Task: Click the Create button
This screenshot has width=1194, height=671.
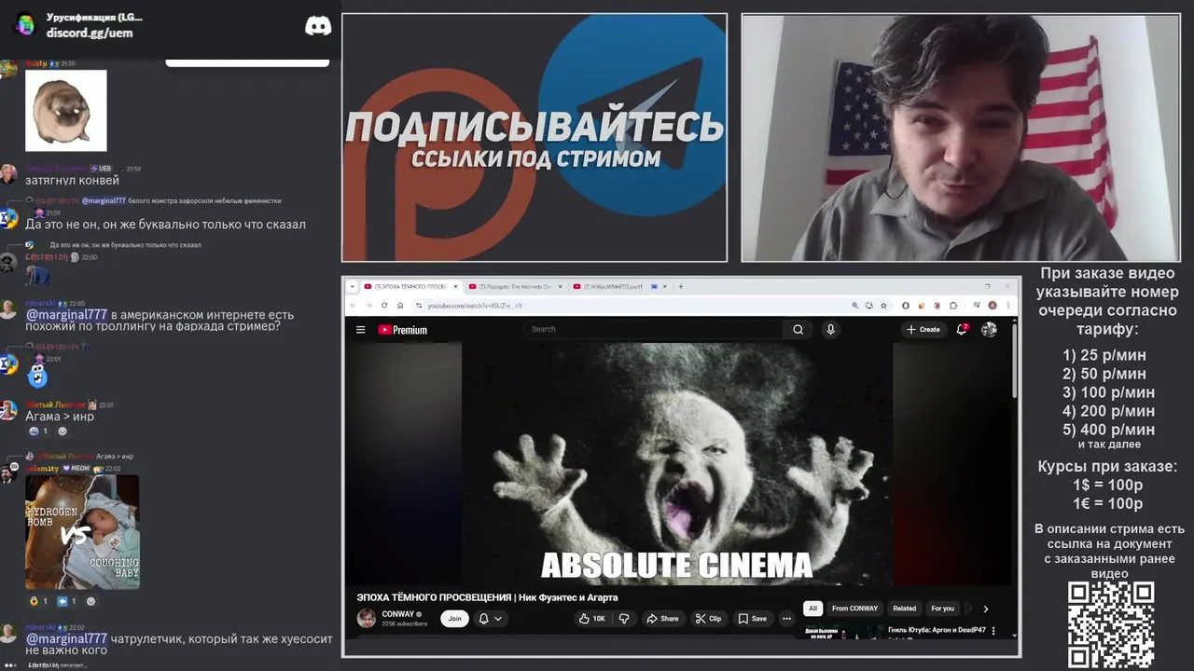Action: [923, 329]
